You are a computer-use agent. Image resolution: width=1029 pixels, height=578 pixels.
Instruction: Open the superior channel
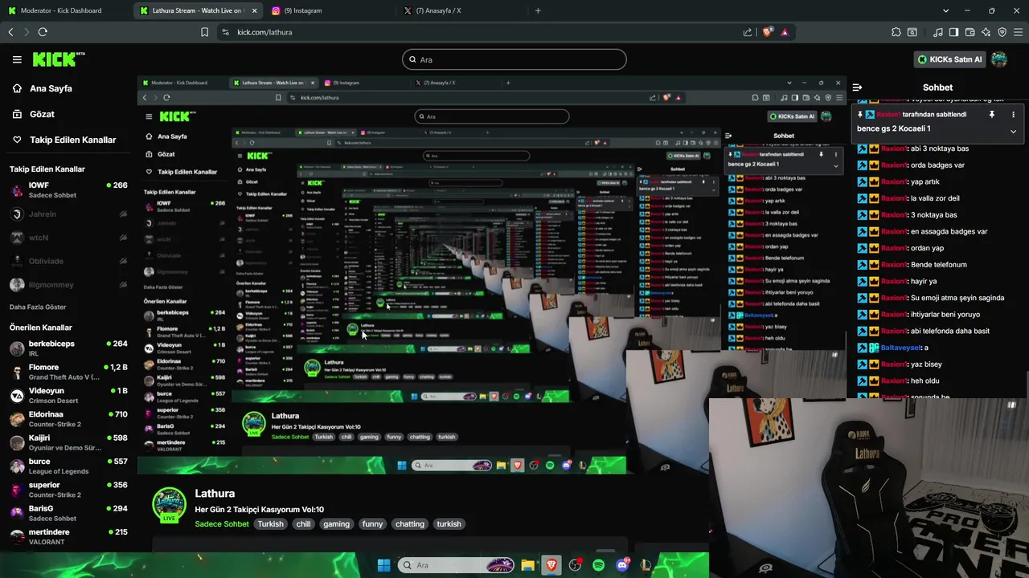coord(68,490)
